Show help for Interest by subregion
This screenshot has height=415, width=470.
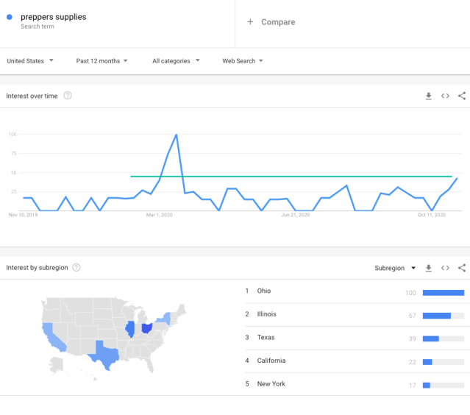(x=76, y=268)
